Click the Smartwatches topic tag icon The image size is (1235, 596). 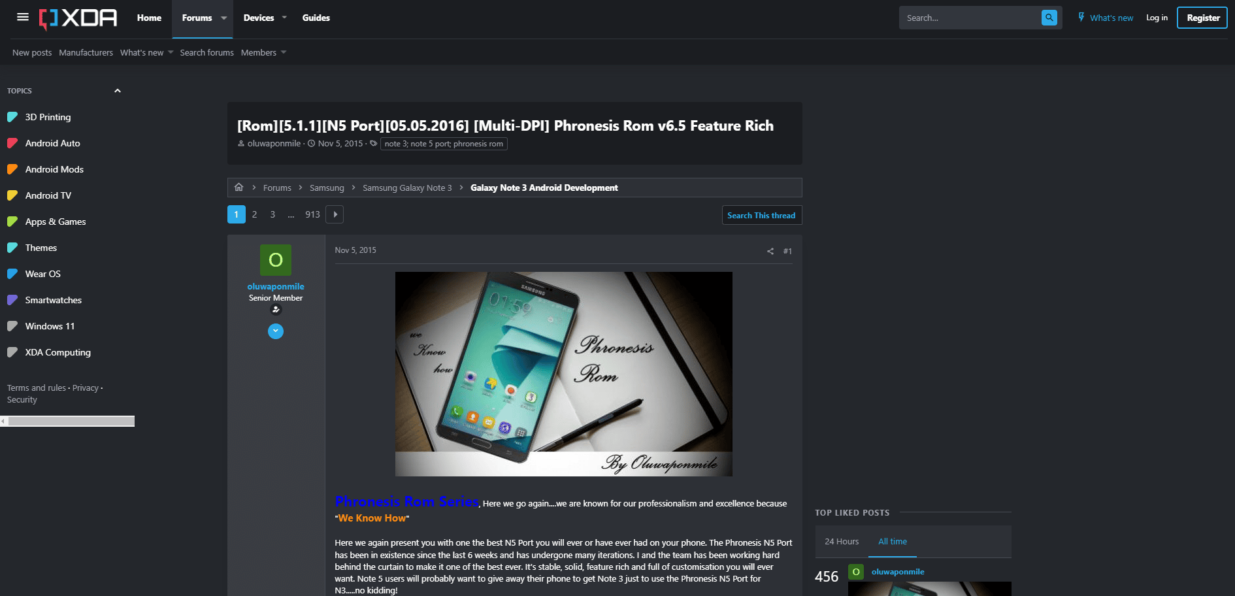[x=12, y=300]
